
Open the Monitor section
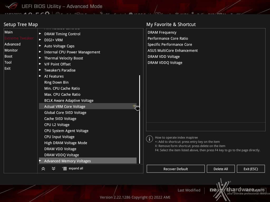pos(11,50)
